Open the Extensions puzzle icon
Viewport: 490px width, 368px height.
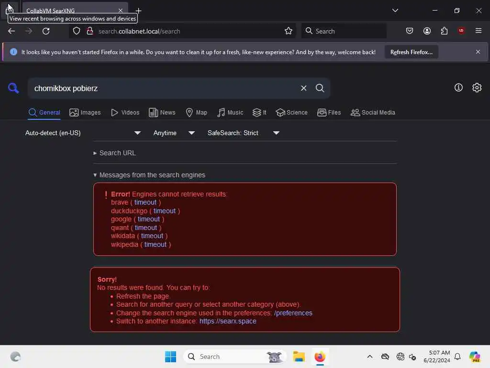click(444, 31)
